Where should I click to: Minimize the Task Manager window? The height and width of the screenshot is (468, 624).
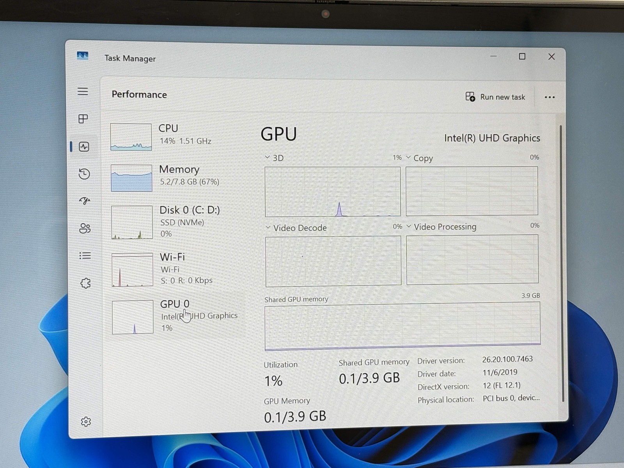point(493,57)
